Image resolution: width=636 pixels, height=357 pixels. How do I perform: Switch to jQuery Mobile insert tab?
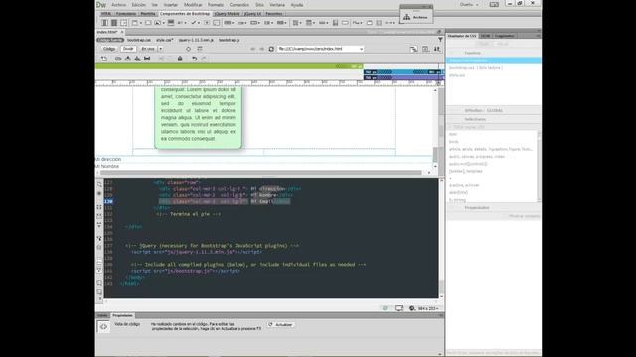(228, 14)
